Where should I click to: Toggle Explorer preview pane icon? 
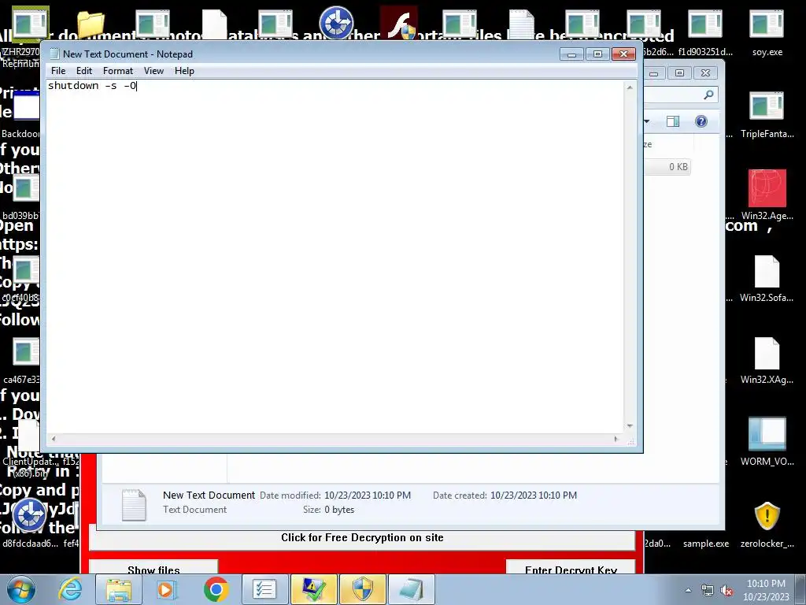click(x=673, y=121)
